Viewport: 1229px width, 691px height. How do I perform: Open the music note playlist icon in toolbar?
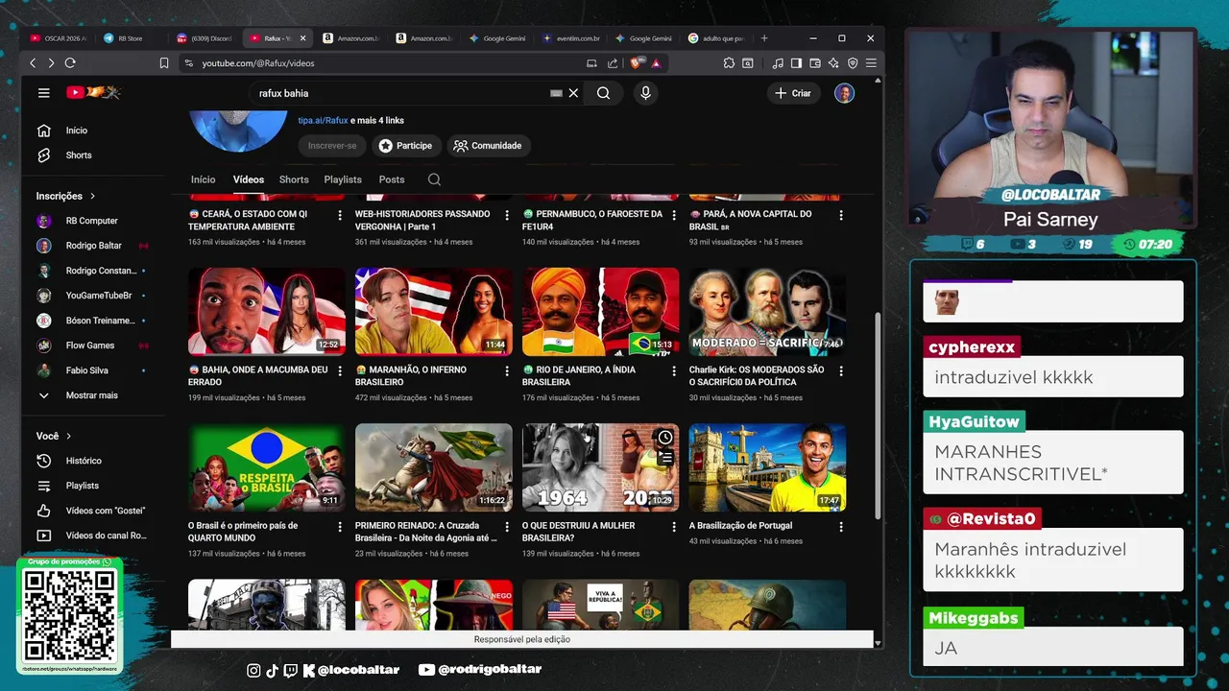778,63
